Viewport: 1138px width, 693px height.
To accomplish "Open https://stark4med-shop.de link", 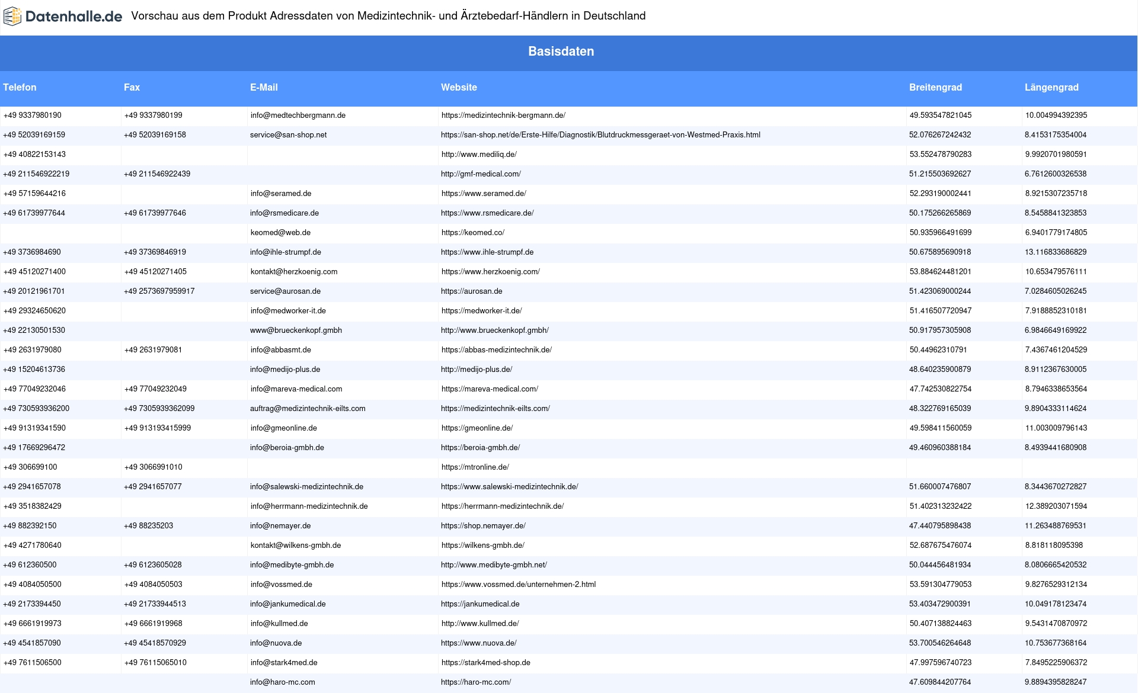I will tap(486, 663).
